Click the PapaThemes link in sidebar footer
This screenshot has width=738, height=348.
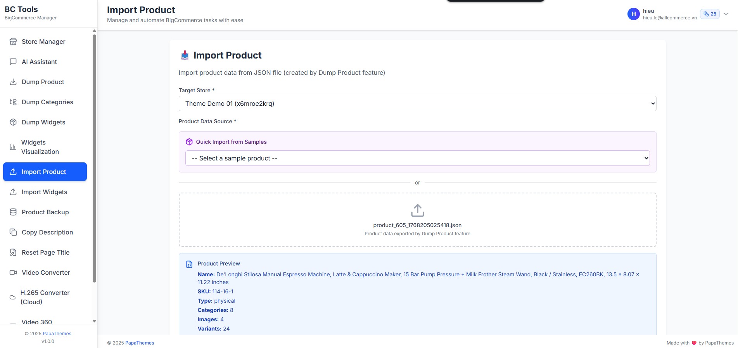point(57,334)
